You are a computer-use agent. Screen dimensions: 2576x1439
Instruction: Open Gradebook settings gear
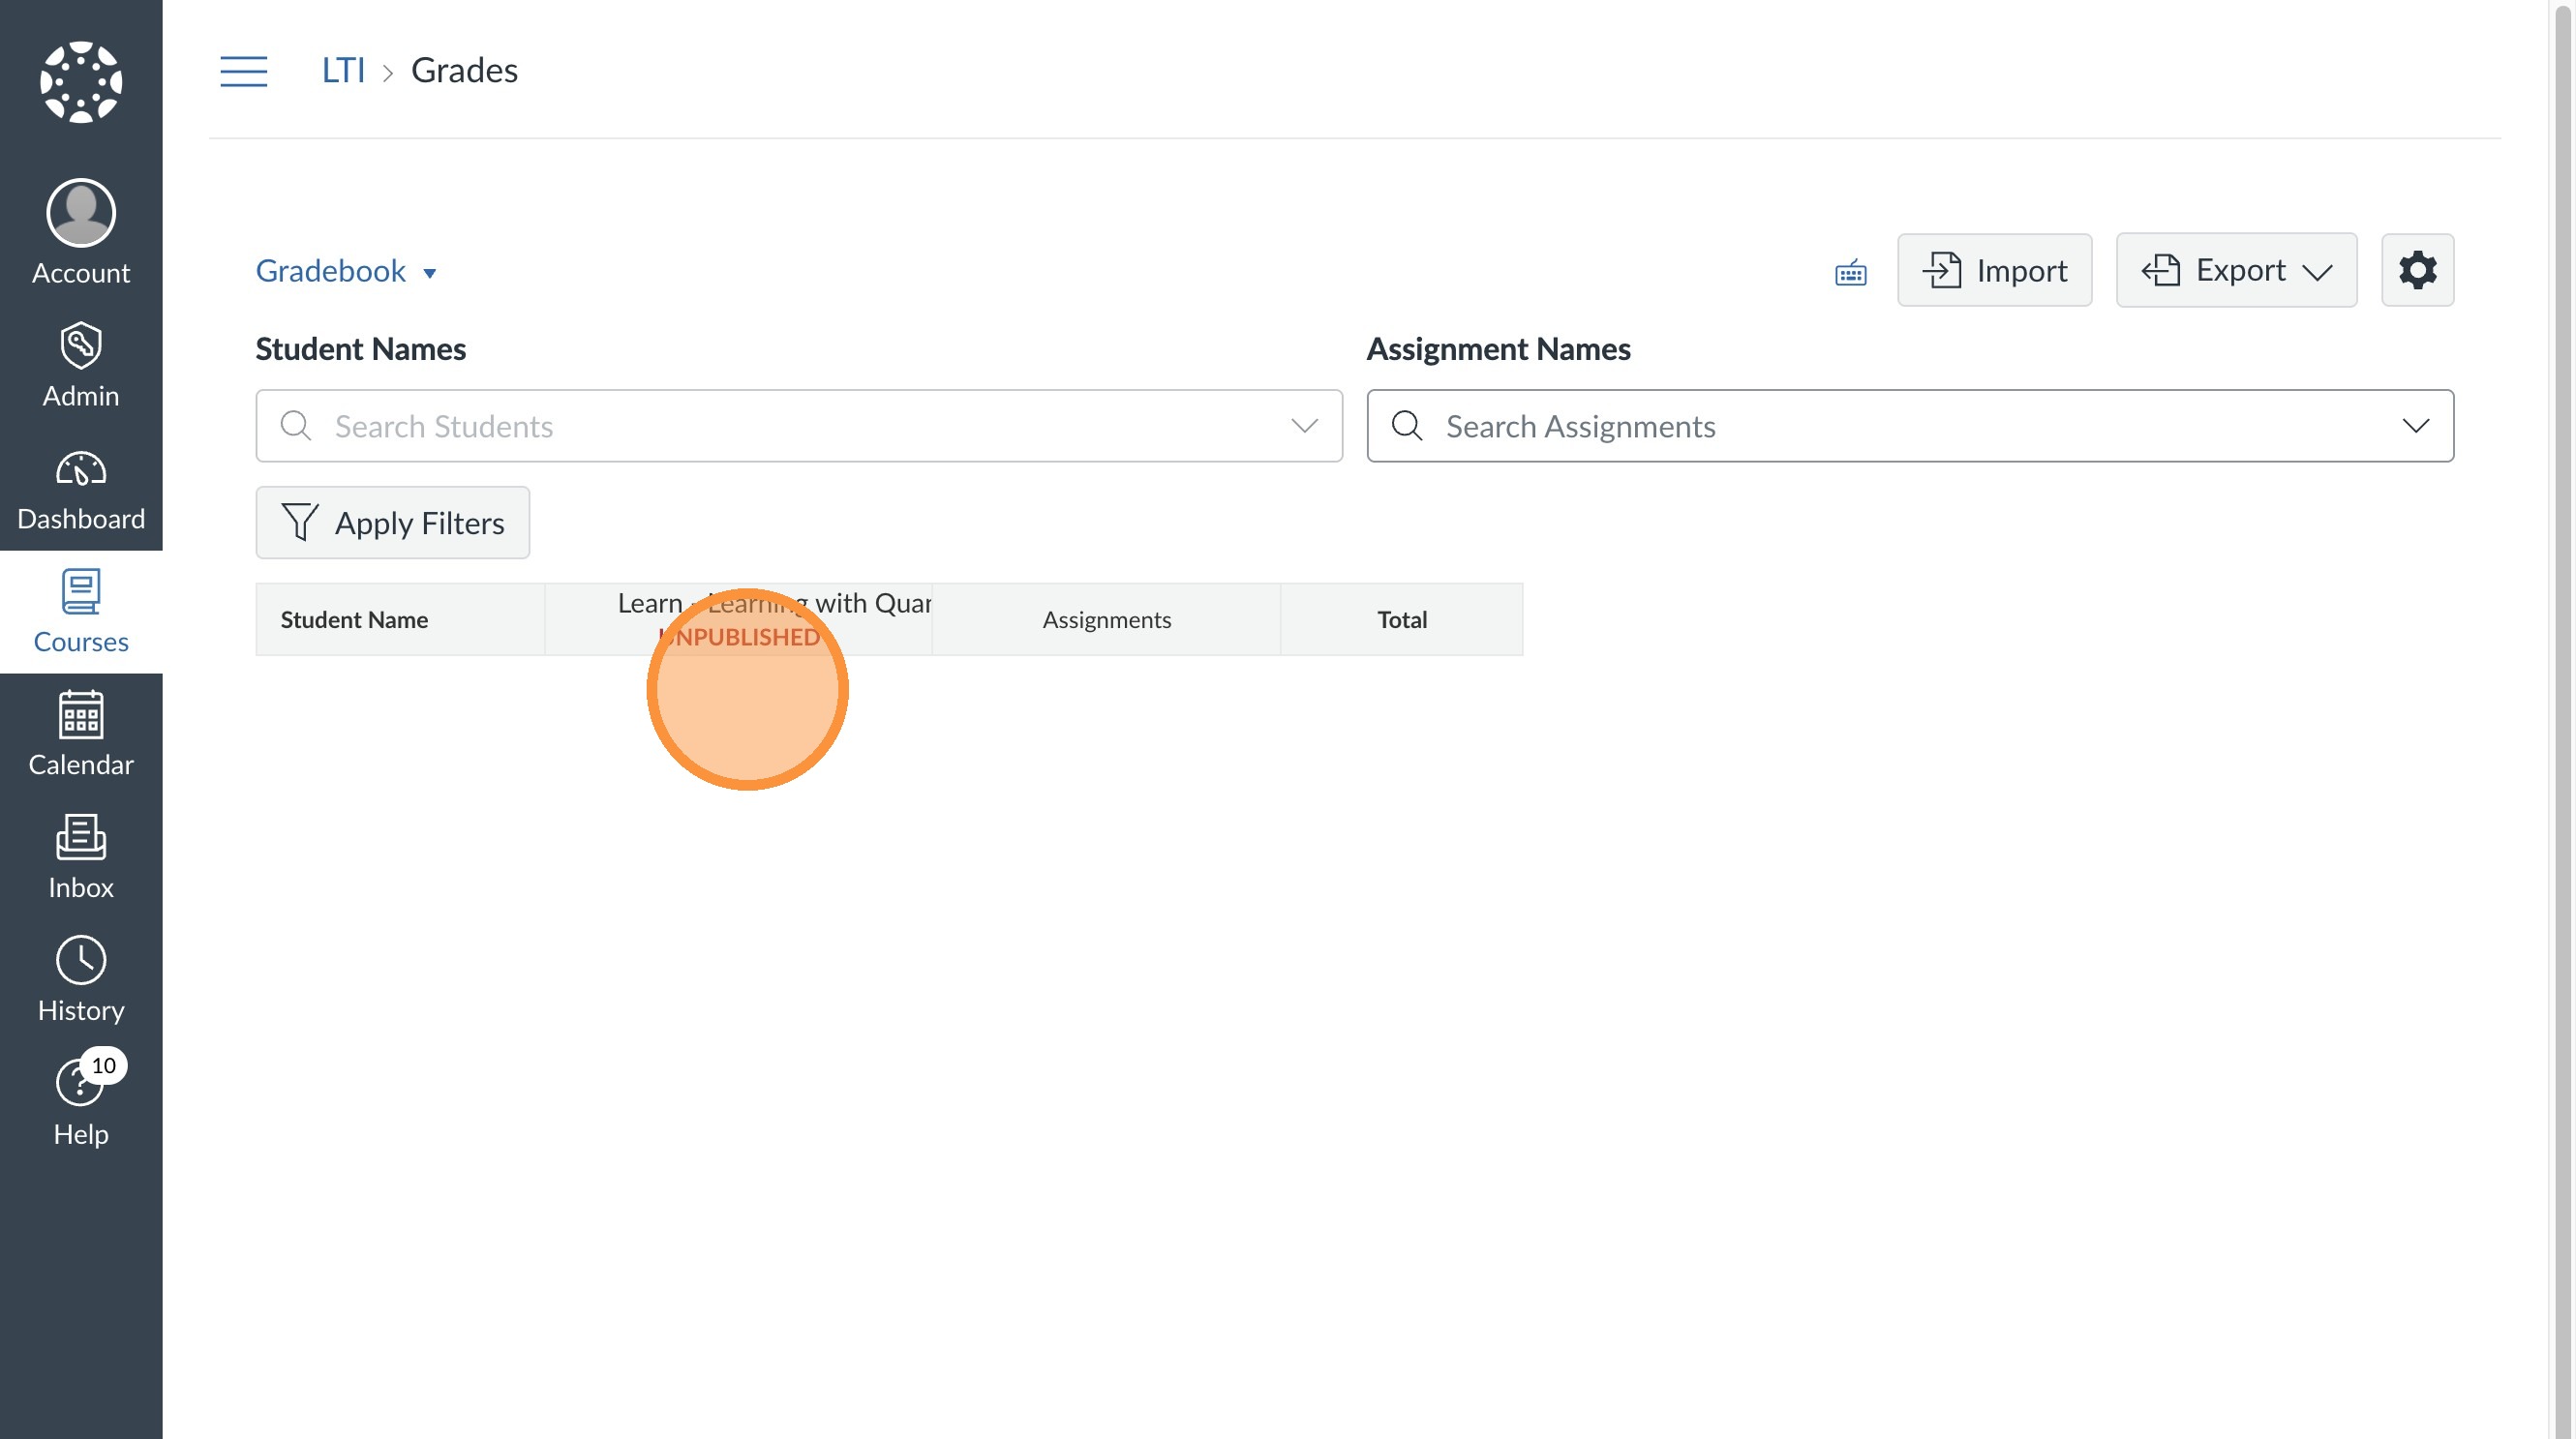point(2417,270)
